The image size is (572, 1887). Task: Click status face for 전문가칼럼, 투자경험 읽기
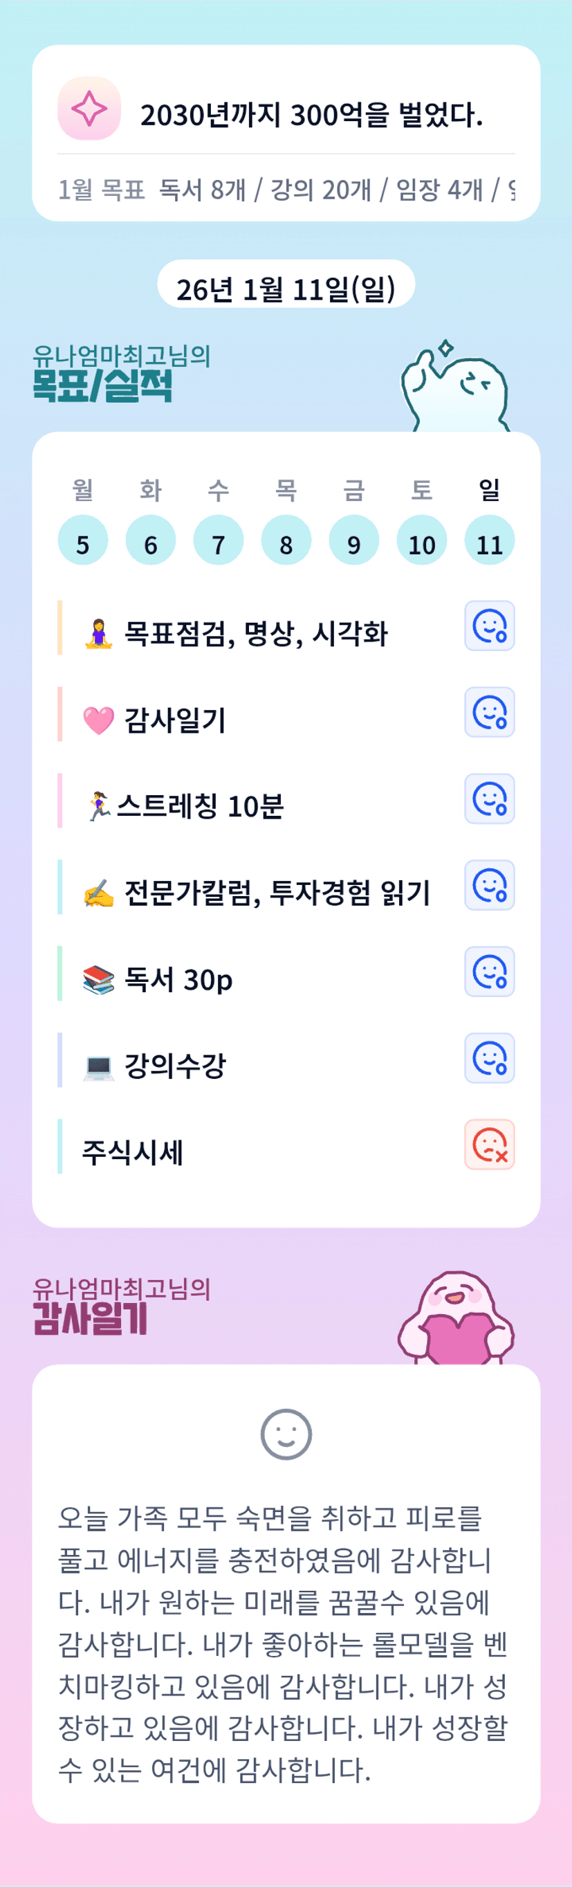pos(489,886)
